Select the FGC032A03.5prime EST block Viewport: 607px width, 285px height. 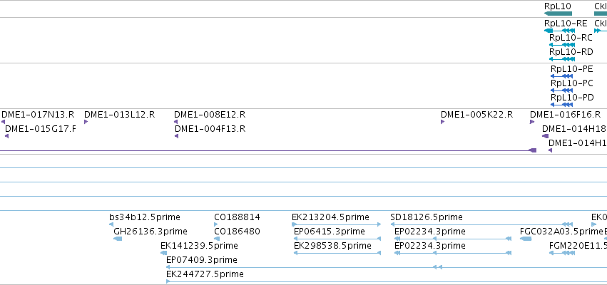pyautogui.click(x=526, y=239)
